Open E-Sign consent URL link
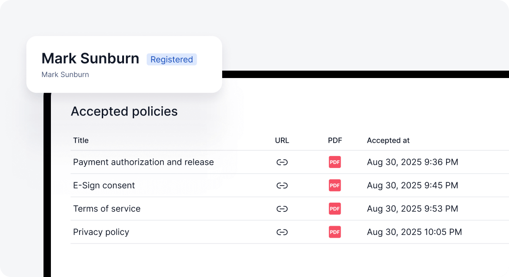Image resolution: width=509 pixels, height=277 pixels. coord(282,185)
